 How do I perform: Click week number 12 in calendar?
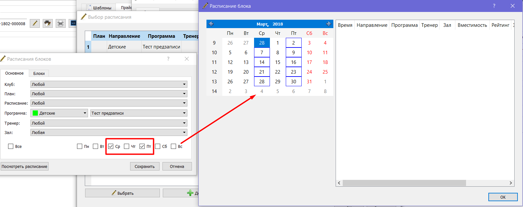[214, 72]
